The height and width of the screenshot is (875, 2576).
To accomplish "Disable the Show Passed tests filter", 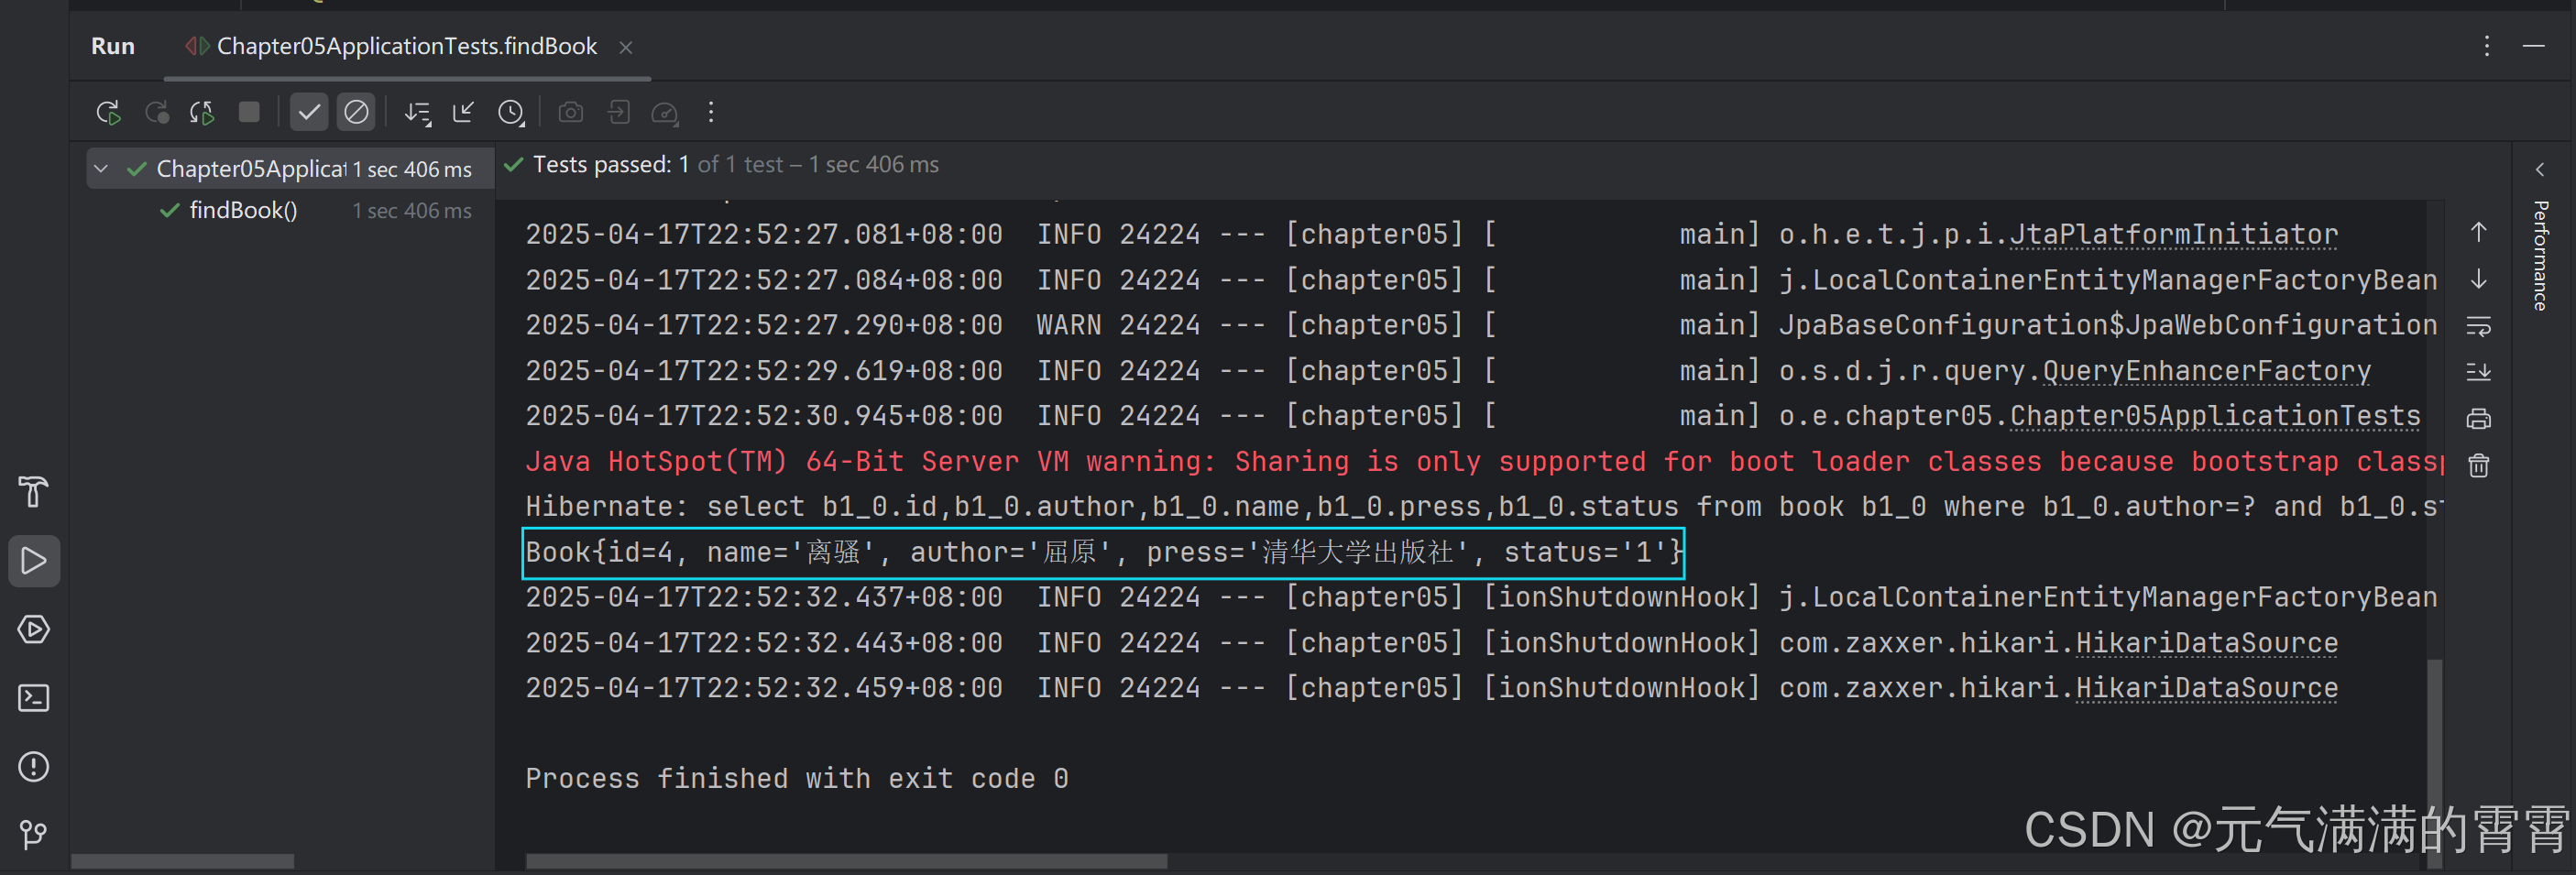I will click(308, 112).
